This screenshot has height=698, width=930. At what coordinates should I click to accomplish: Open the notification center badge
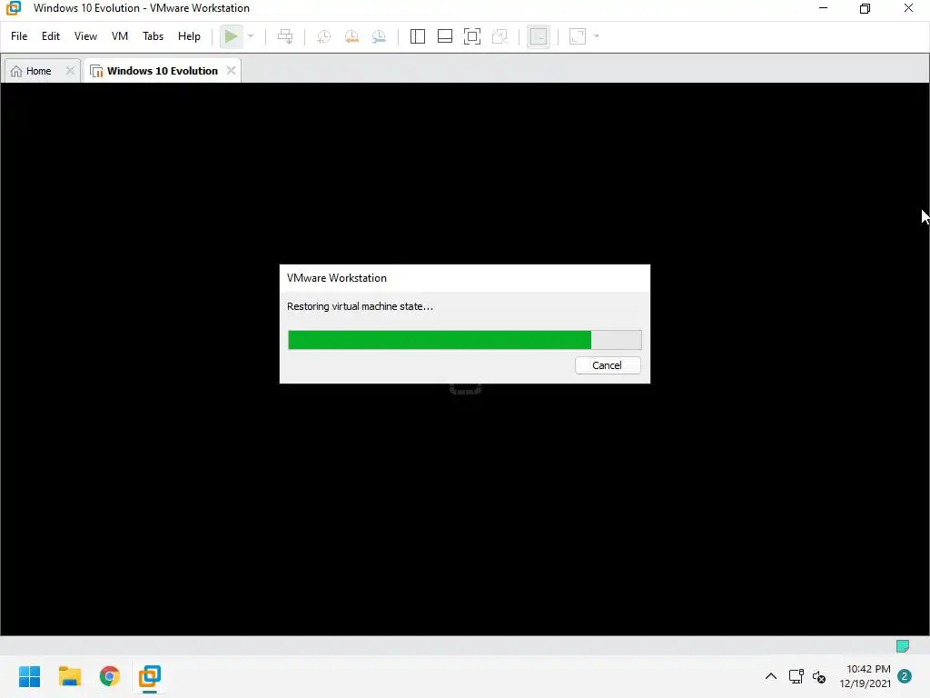pyautogui.click(x=905, y=676)
